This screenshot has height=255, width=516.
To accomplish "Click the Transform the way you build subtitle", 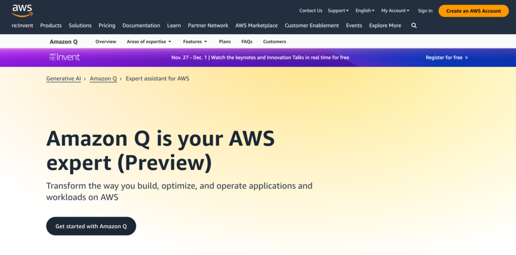I will pos(179,192).
